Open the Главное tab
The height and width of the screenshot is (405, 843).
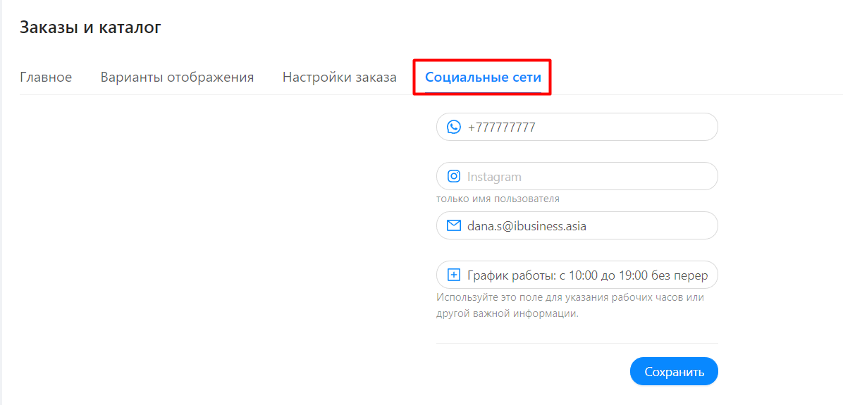pyautogui.click(x=46, y=77)
